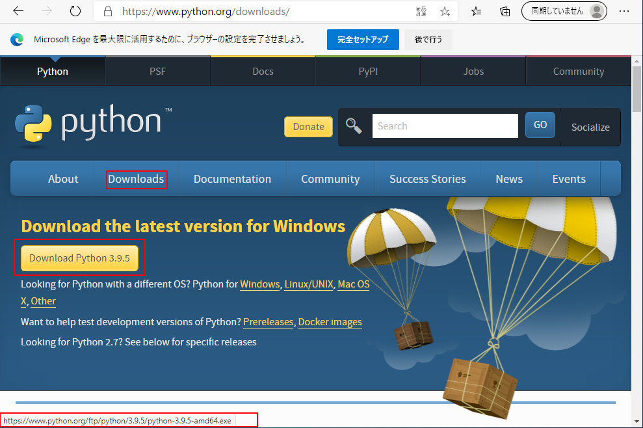Add page to favorites with star icon

click(x=445, y=12)
